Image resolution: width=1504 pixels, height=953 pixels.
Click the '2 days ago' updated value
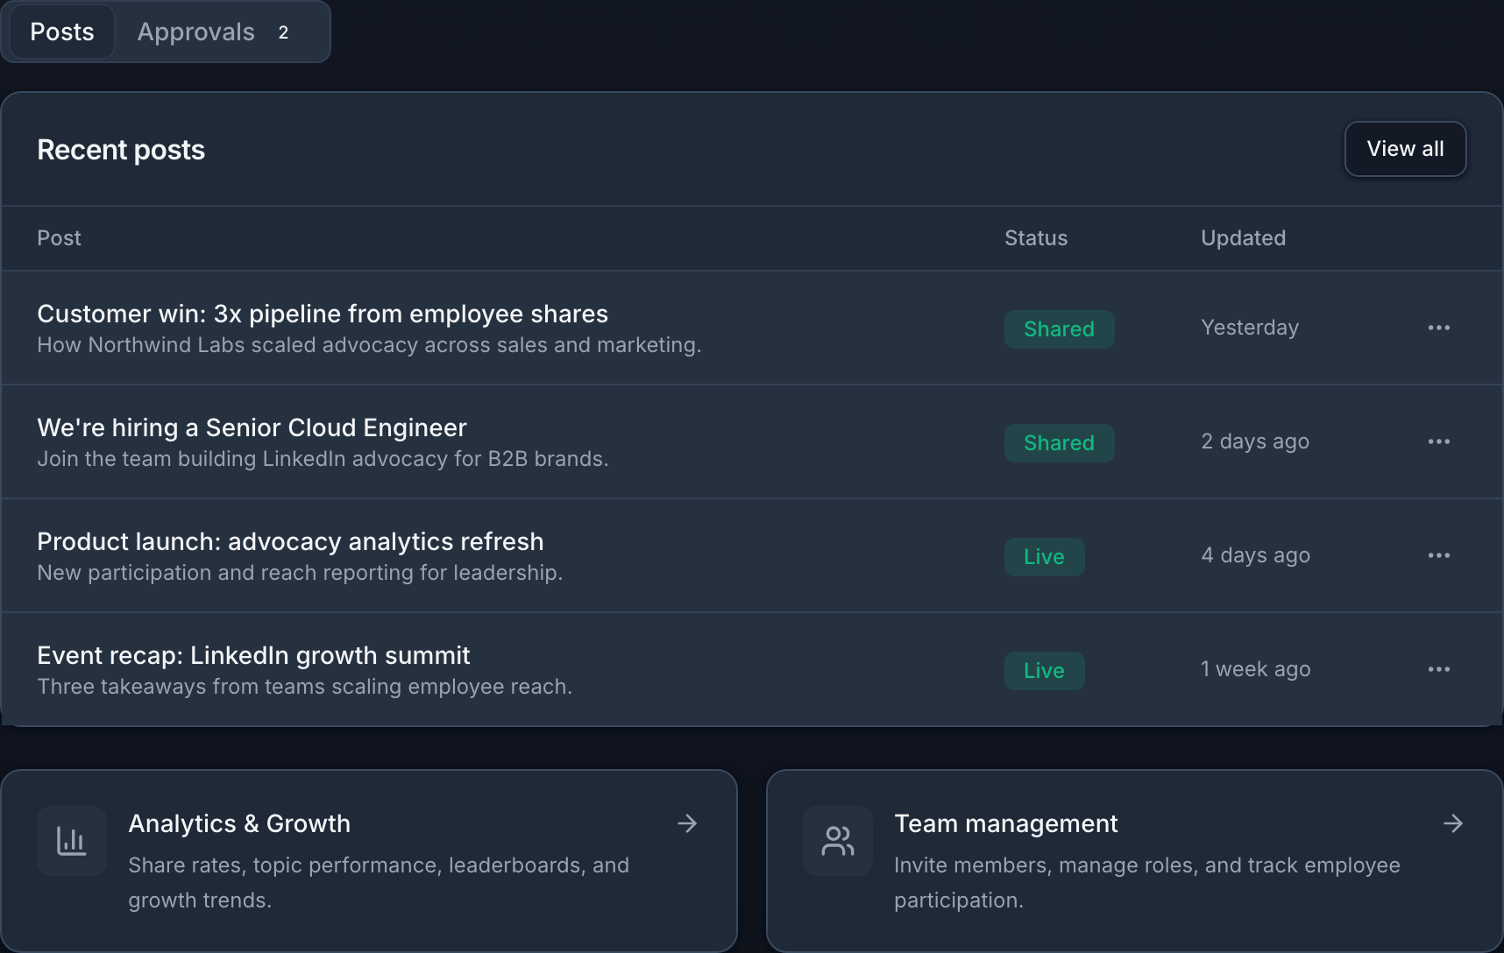1255,441
